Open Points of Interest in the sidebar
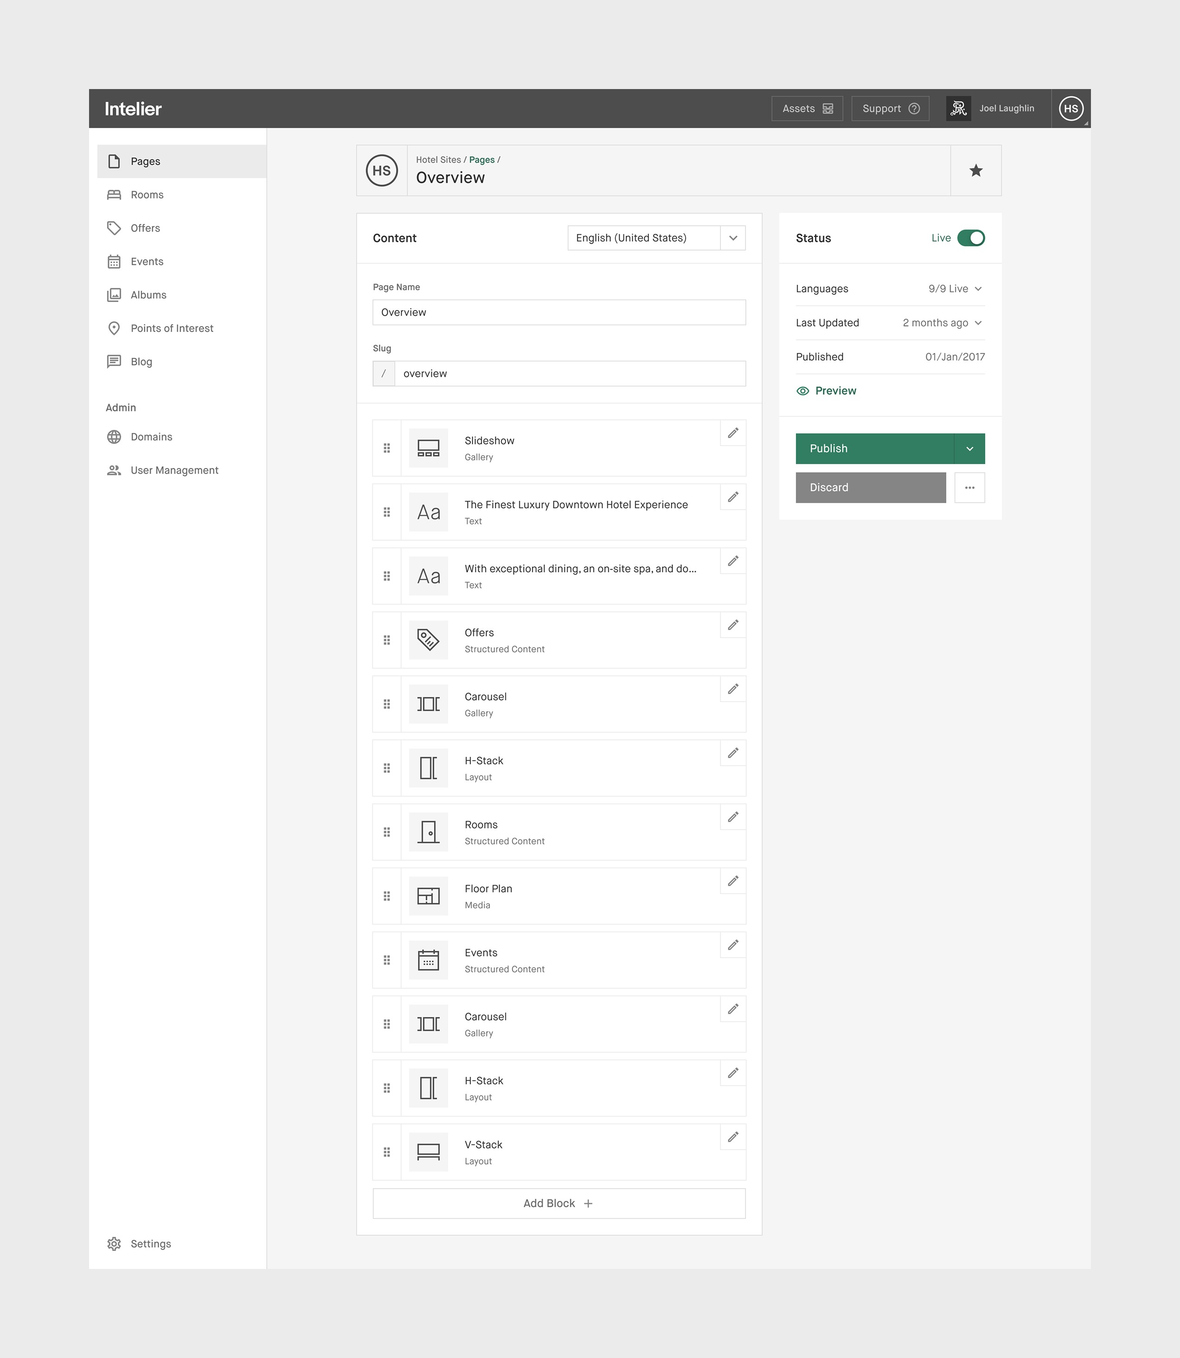The height and width of the screenshot is (1358, 1180). [172, 328]
